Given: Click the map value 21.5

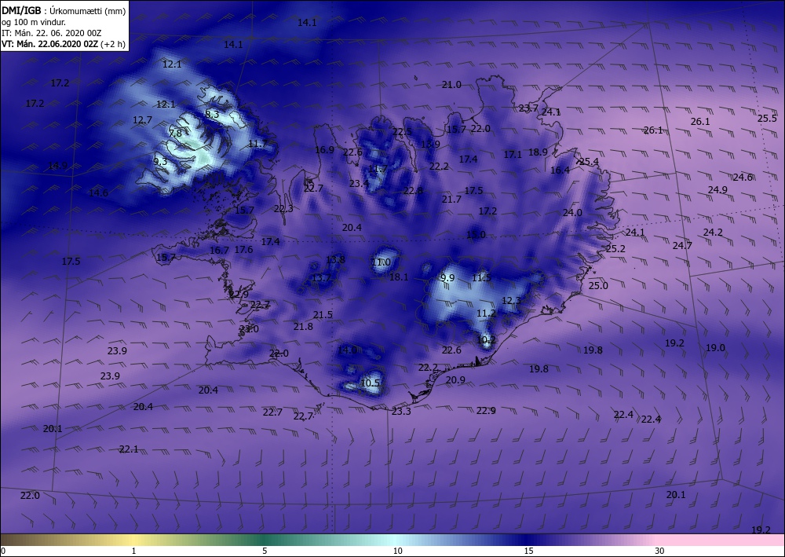Looking at the screenshot, I should pos(323,314).
